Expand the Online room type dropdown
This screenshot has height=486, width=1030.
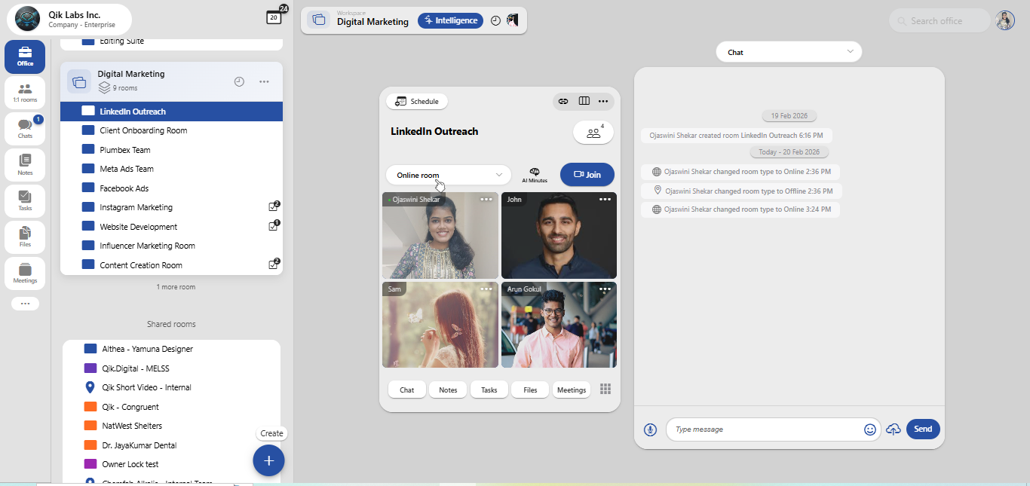pyautogui.click(x=449, y=175)
